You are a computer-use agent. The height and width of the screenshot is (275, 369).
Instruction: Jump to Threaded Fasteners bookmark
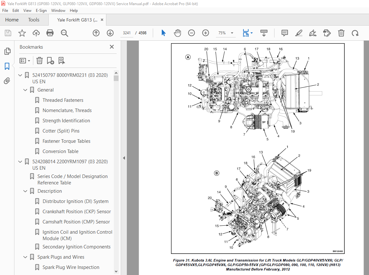(x=63, y=100)
